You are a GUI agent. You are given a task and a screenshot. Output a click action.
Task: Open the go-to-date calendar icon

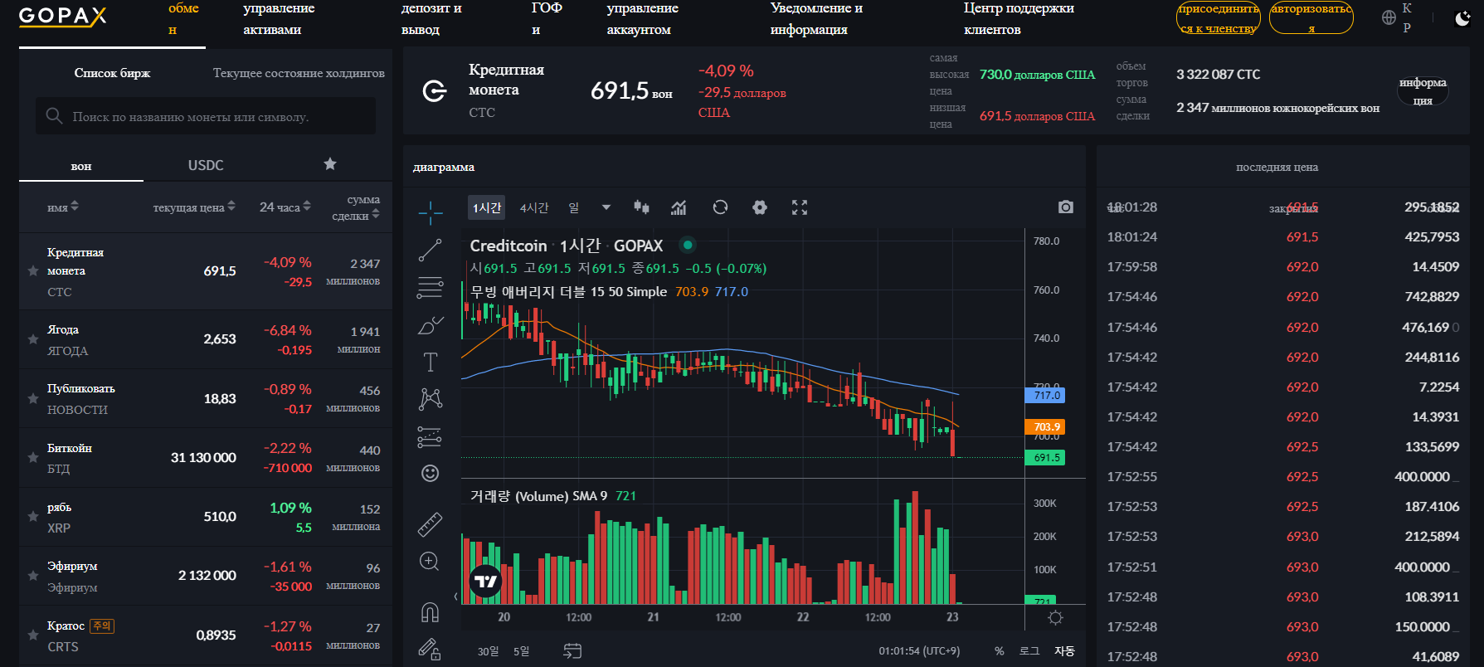click(x=572, y=651)
